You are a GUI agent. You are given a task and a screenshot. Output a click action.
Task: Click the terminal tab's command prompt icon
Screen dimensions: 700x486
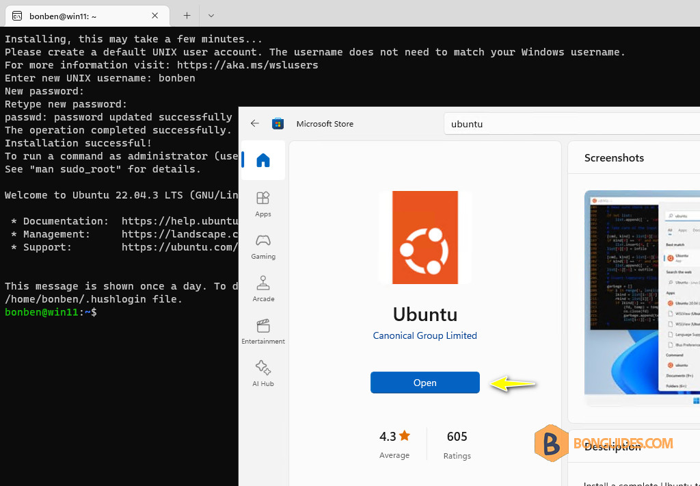17,16
